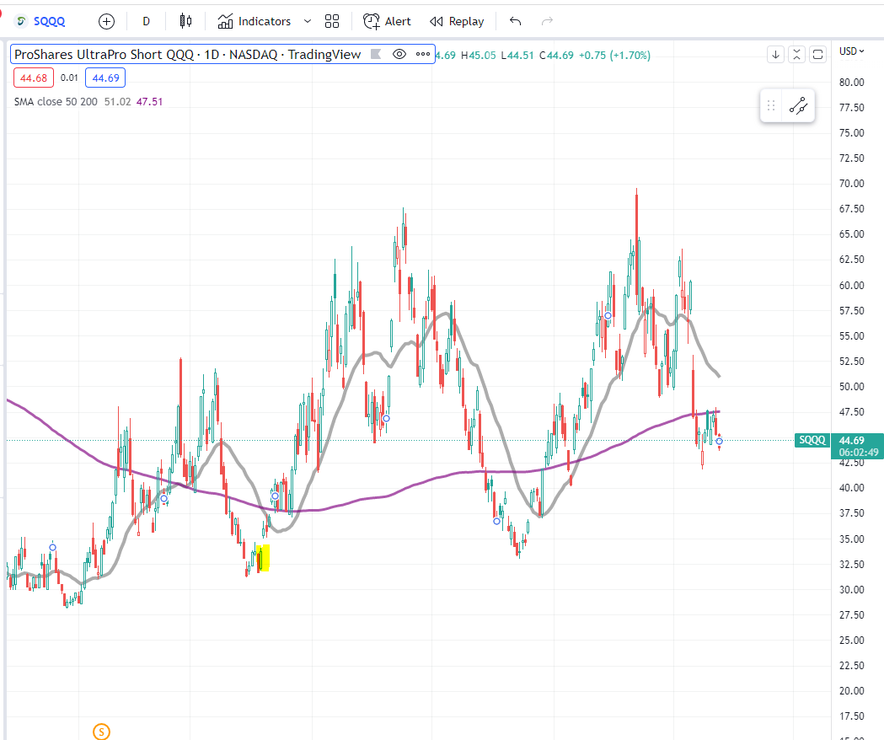Change the D daily interval

(x=146, y=21)
